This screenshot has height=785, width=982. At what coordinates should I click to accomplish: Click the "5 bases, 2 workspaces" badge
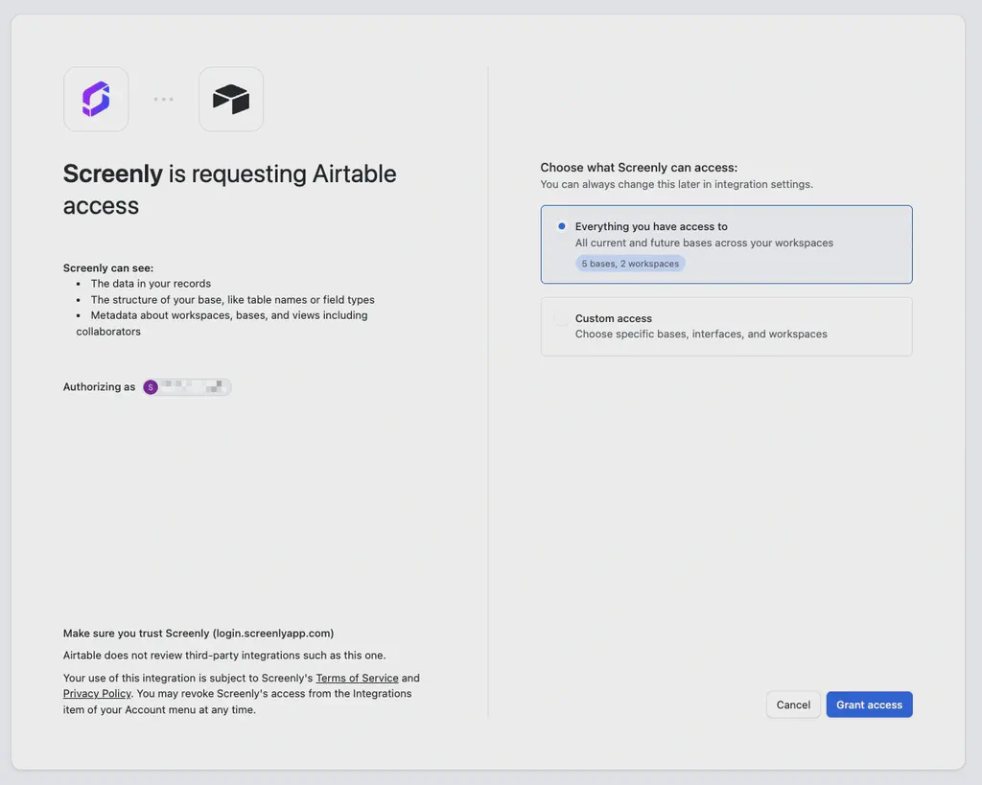(x=630, y=264)
